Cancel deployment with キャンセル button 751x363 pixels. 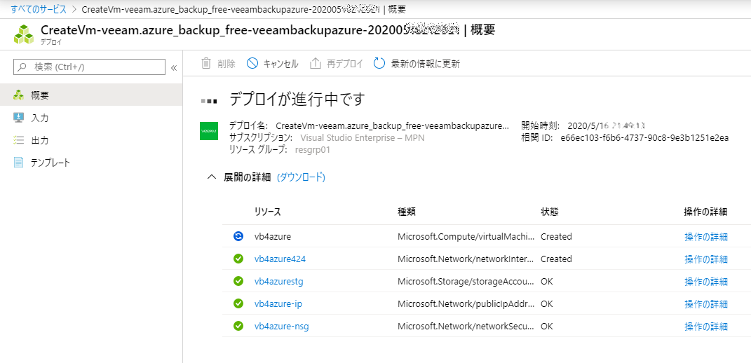pos(272,64)
